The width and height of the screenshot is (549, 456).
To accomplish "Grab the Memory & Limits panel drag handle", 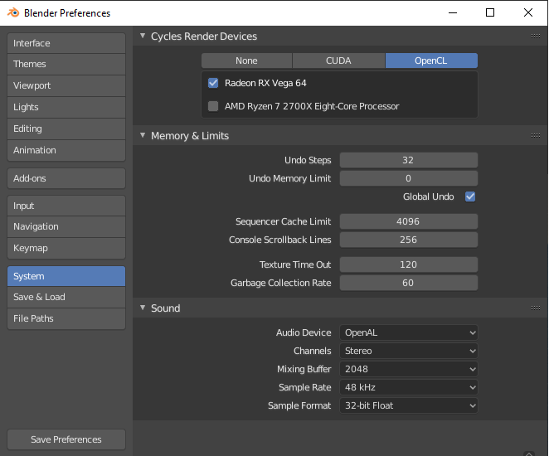I will [536, 135].
